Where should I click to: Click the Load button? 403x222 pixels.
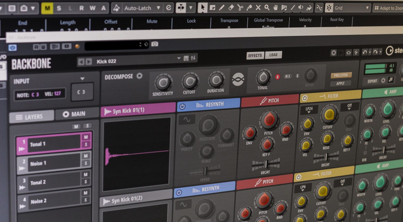tap(273, 55)
